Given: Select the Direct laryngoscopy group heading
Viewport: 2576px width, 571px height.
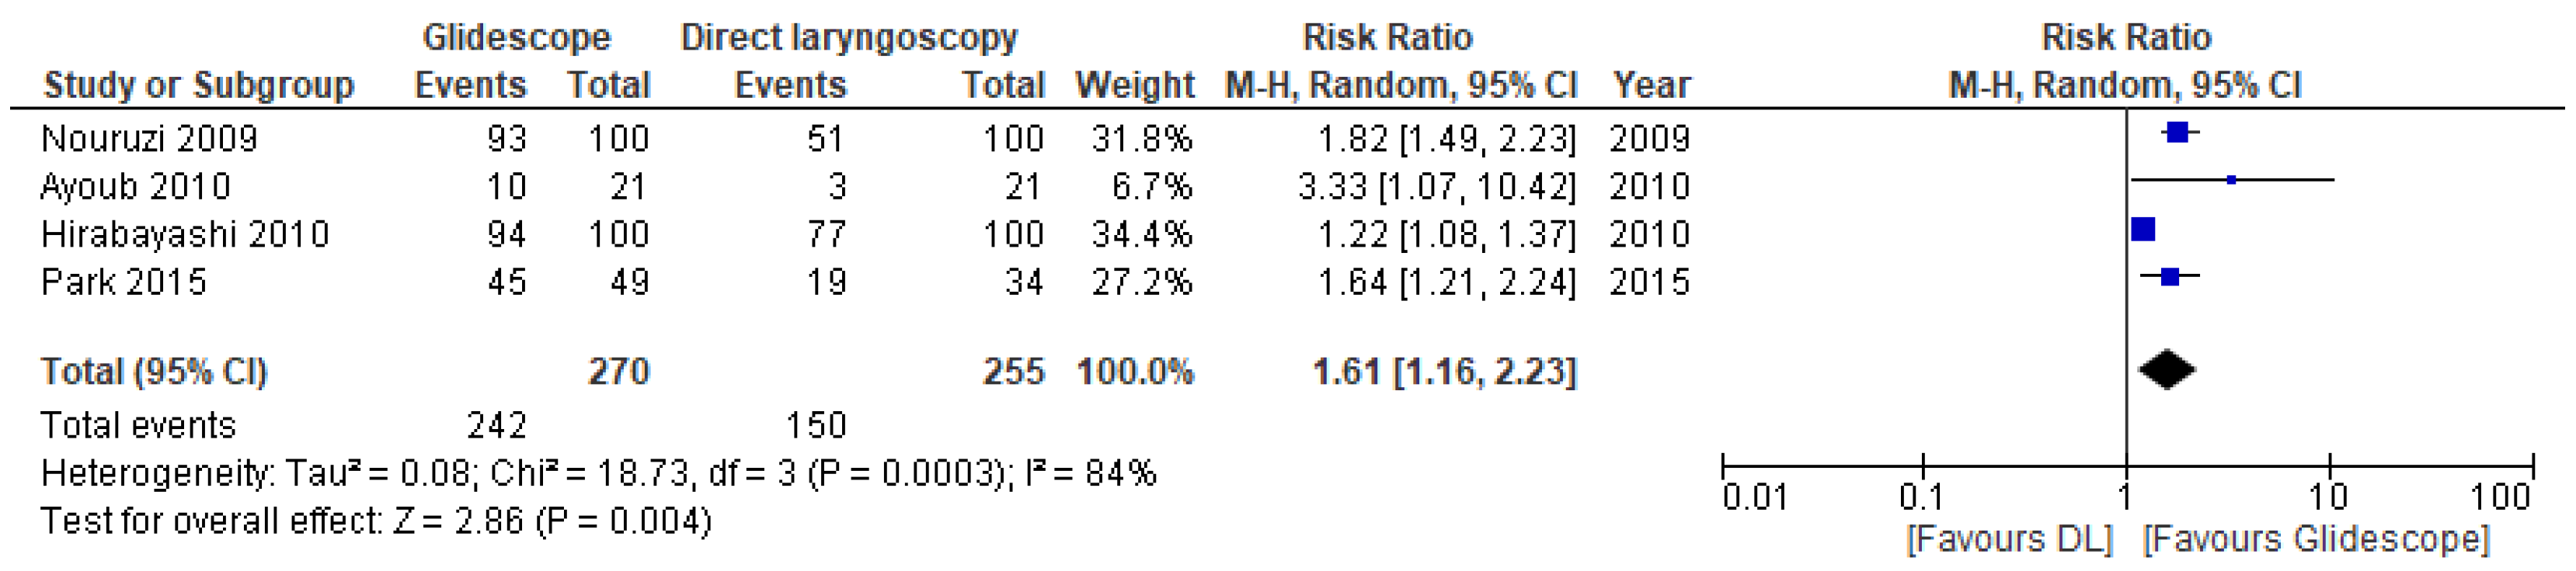Looking at the screenshot, I should click(849, 37).
